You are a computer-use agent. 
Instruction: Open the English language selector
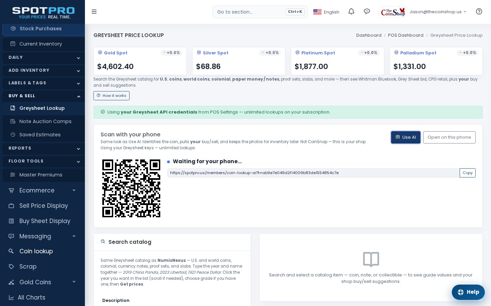[x=326, y=12]
